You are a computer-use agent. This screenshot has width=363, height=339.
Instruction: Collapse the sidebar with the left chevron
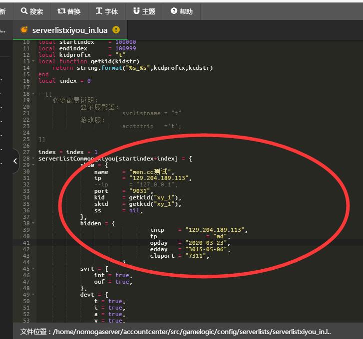15,161
